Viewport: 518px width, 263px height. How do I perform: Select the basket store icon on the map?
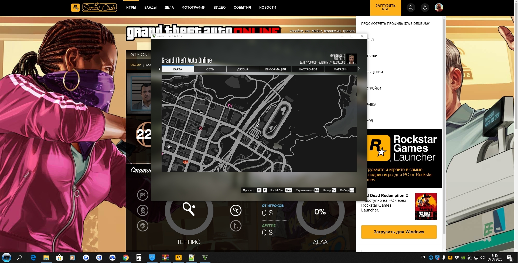(x=207, y=99)
